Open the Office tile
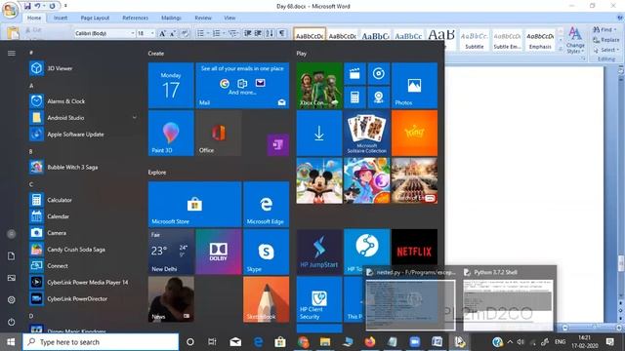Image resolution: width=625 pixels, height=351 pixels. [219, 133]
